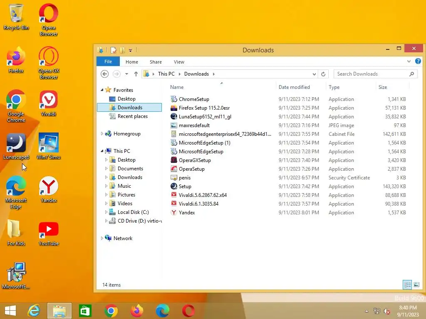The width and height of the screenshot is (426, 319).
Task: Open the Windows Store from taskbar
Action: [85, 311]
